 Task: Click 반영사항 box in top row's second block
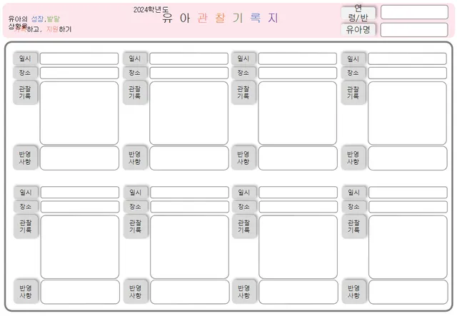189,158
